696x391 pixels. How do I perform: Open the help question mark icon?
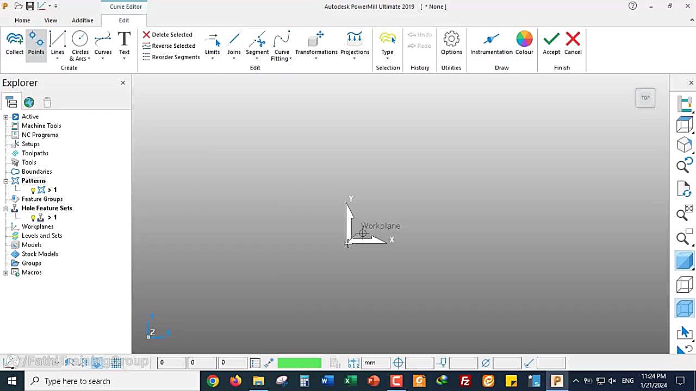point(632,6)
